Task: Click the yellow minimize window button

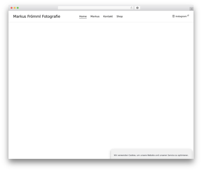Action: [15, 8]
